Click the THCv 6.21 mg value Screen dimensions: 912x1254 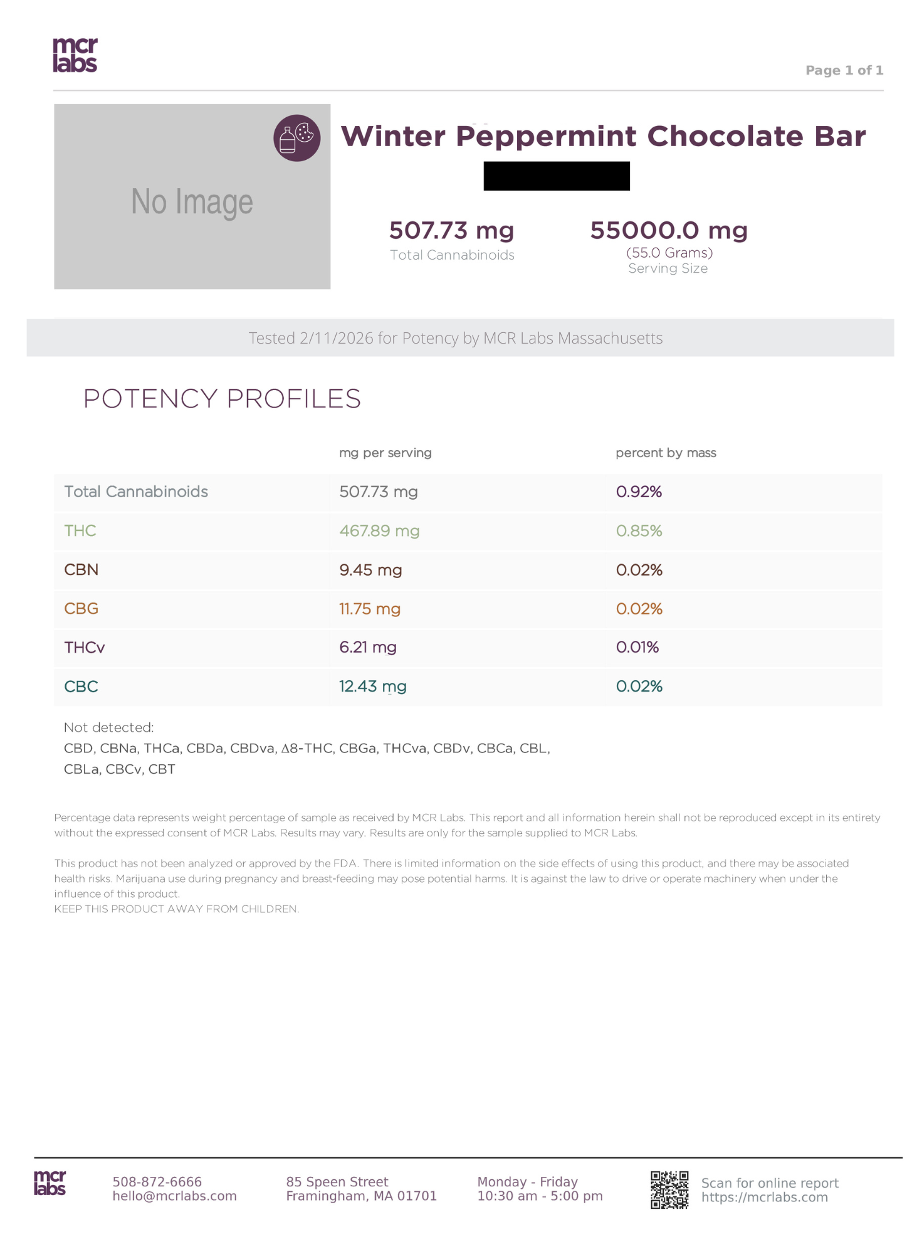click(368, 647)
